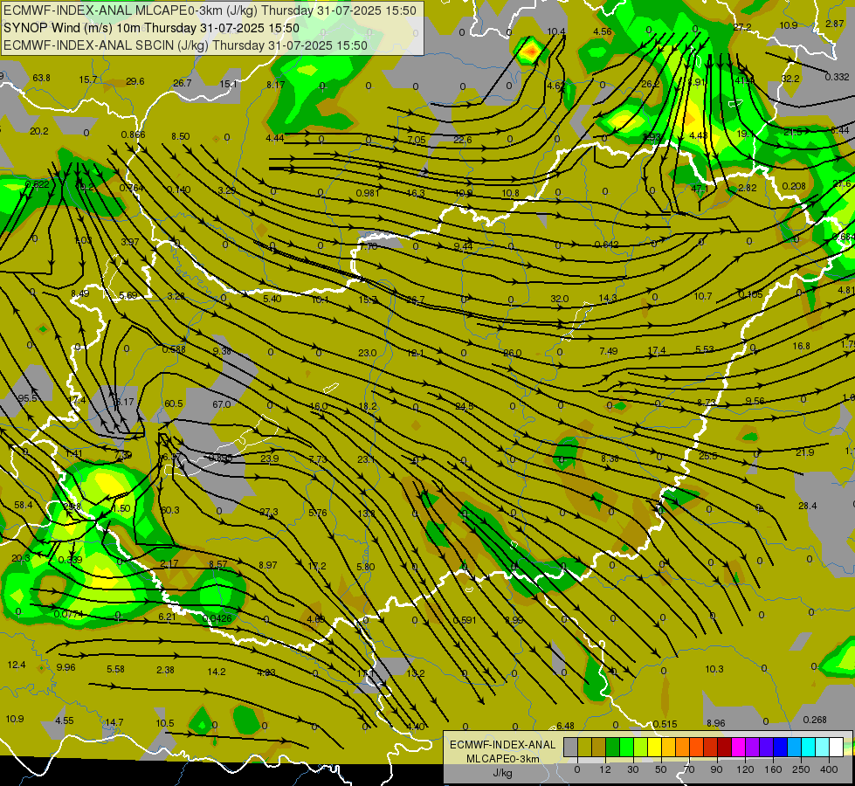
Task: Click the 67.0 value on the map
Action: pyautogui.click(x=221, y=404)
